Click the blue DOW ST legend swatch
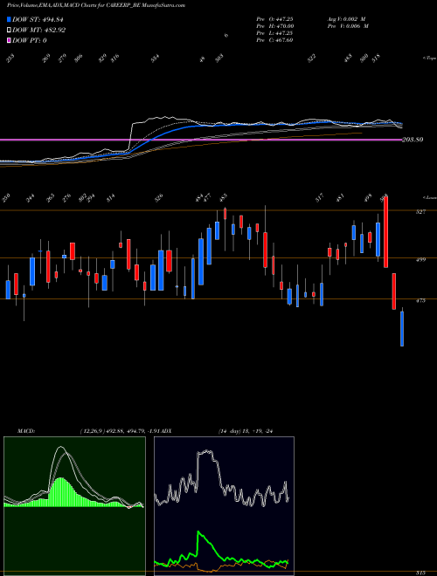The height and width of the screenshot is (576, 437). (9, 19)
